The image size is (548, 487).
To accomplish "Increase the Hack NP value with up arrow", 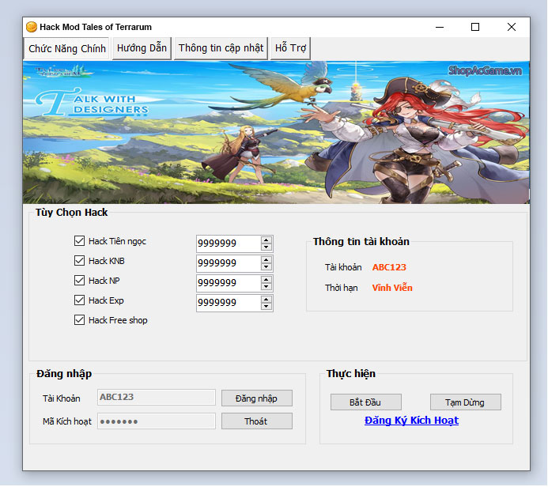I will pos(266,280).
